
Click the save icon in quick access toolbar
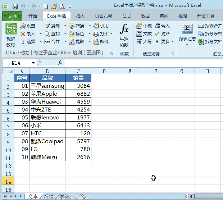pyautogui.click(x=15, y=6)
